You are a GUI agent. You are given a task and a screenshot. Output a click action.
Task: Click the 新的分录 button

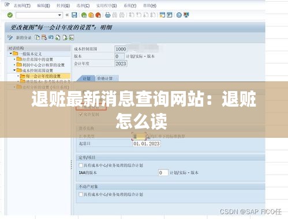coord(24,37)
